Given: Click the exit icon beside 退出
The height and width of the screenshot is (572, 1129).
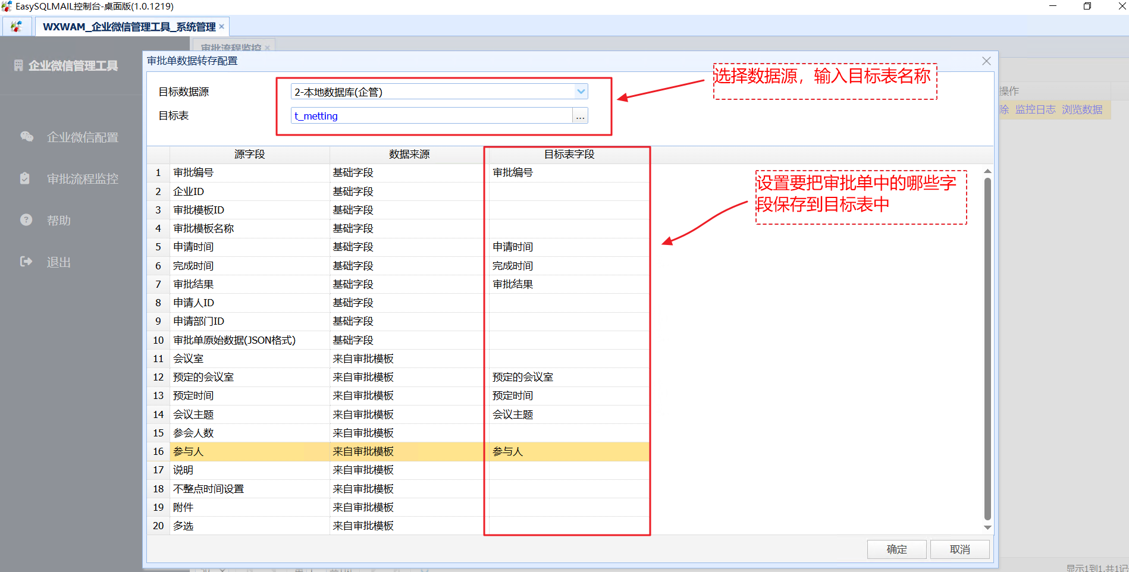Looking at the screenshot, I should pyautogui.click(x=26, y=262).
